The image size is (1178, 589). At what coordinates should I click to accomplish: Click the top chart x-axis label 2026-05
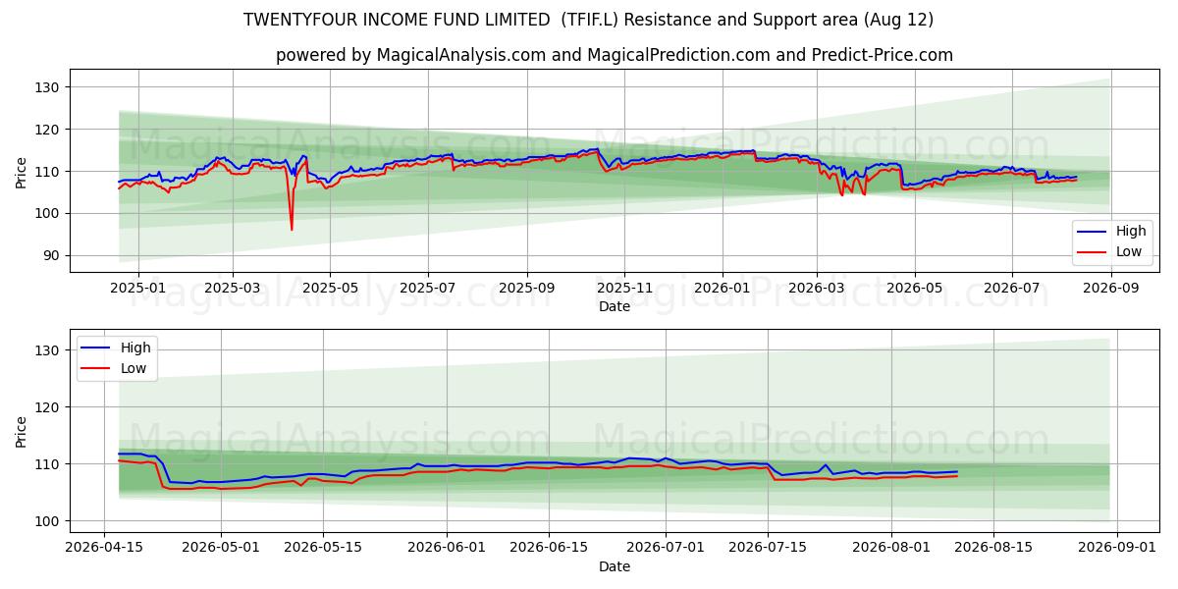[x=915, y=289]
